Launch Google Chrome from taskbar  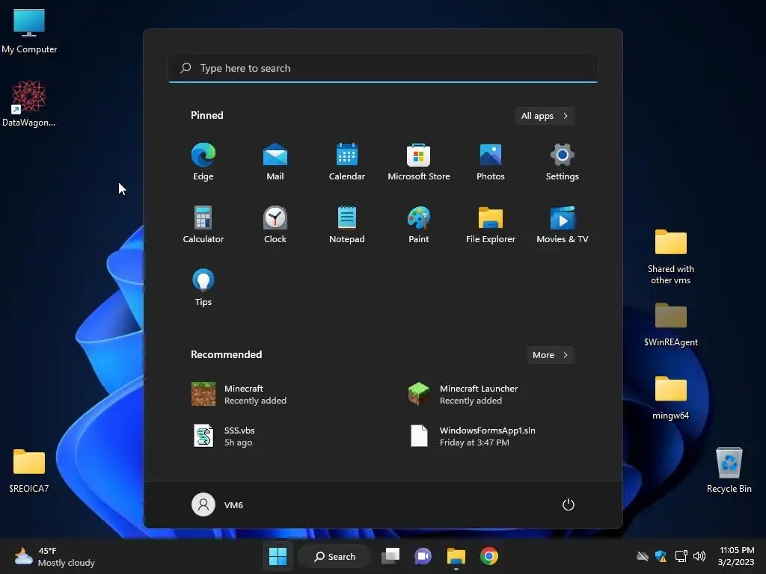pos(489,556)
